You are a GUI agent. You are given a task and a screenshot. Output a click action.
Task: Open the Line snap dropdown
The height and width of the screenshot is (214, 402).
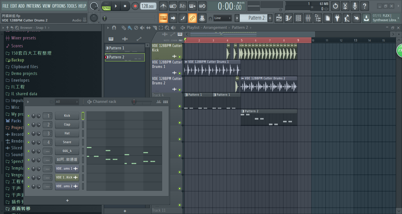coord(222,18)
